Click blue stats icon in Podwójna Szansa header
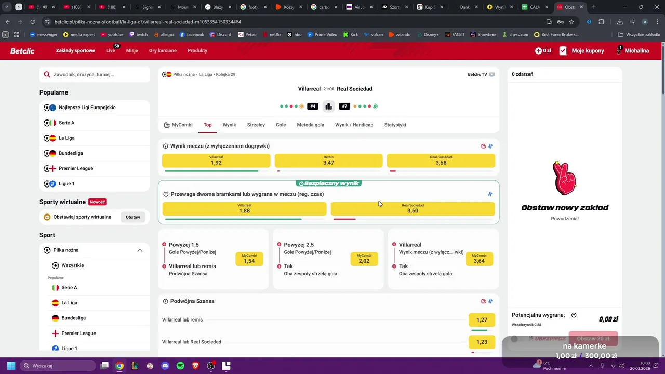This screenshot has height=374, width=665. pyautogui.click(x=490, y=301)
